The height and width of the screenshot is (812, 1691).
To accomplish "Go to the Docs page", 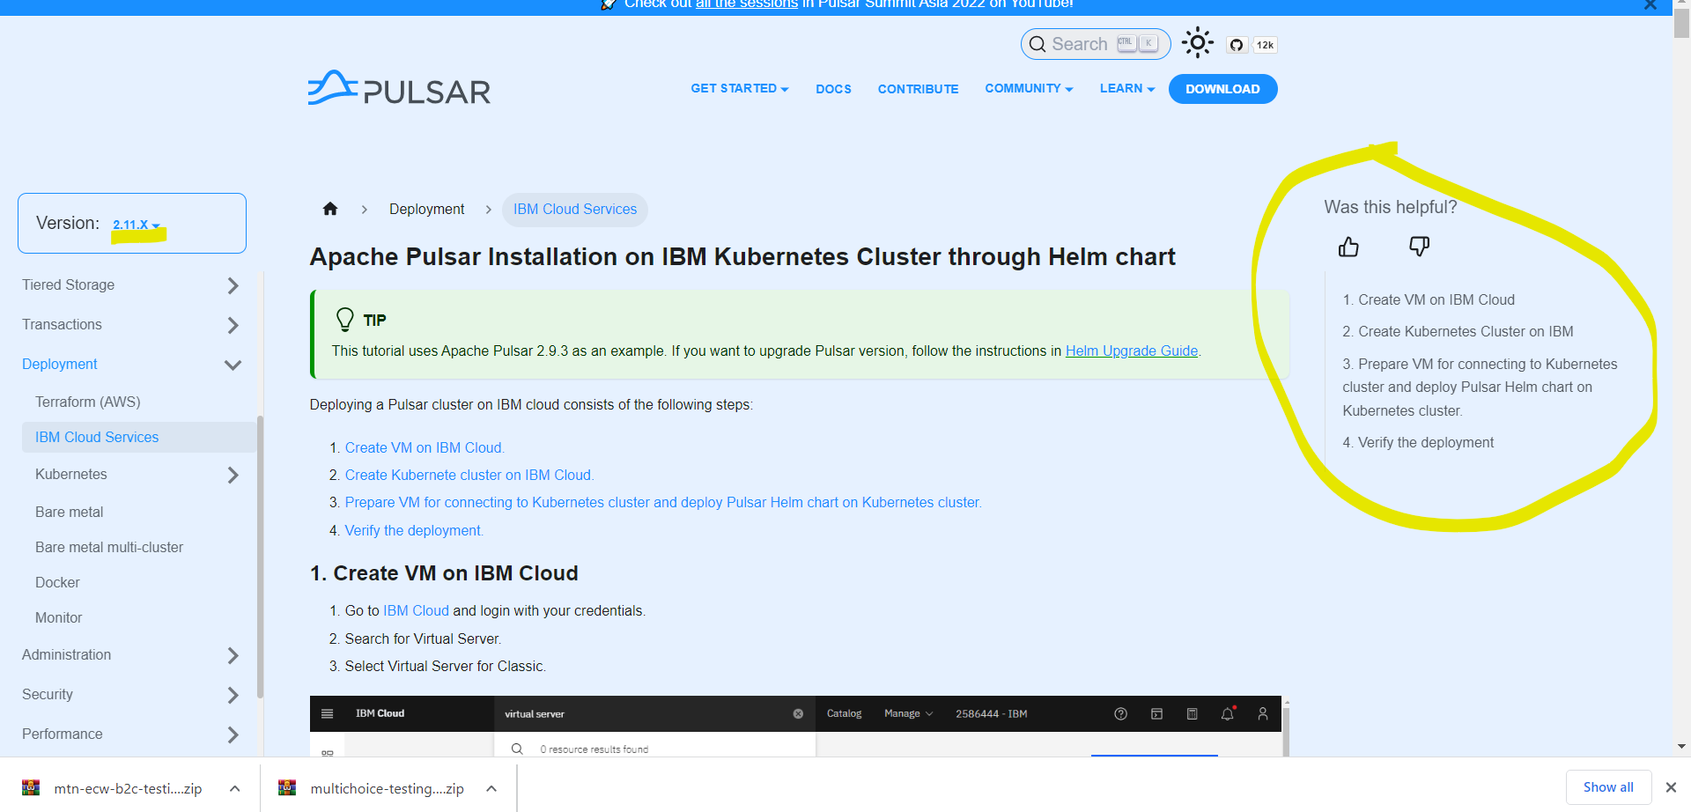I will 833,89.
